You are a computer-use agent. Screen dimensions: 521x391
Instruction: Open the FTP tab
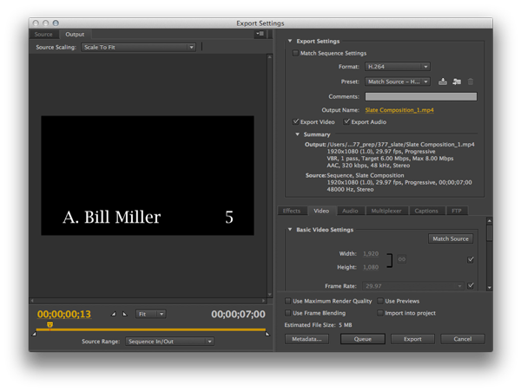457,211
